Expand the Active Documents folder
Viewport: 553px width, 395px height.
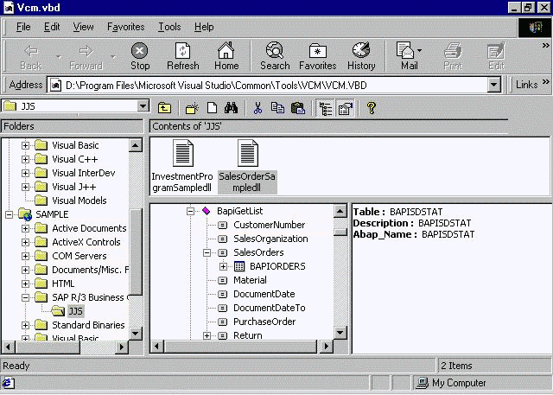point(25,228)
